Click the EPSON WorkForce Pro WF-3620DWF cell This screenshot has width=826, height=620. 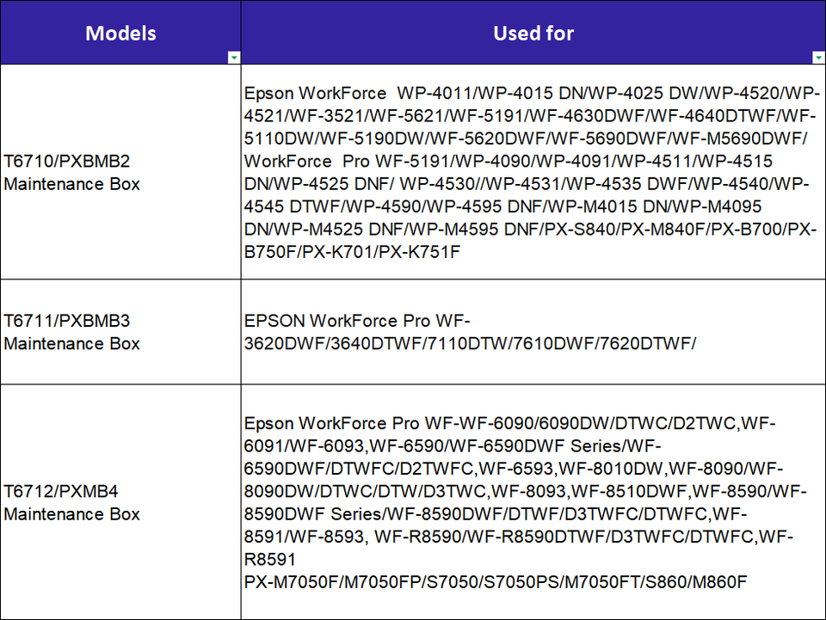pyautogui.click(x=533, y=332)
